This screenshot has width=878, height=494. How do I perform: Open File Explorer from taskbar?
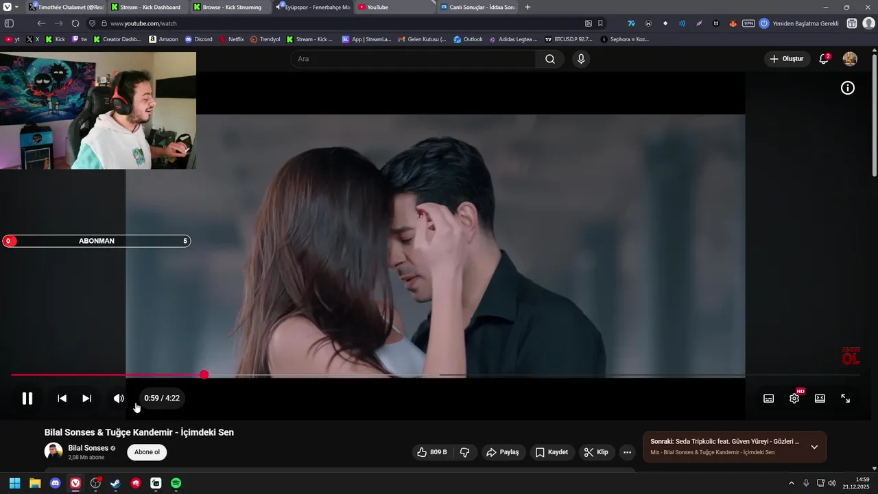pyautogui.click(x=35, y=483)
